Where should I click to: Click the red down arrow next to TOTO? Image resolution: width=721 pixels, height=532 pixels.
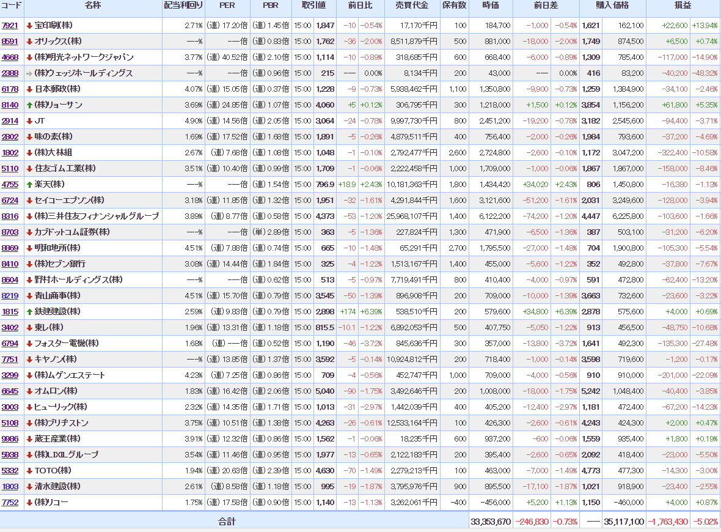29,471
